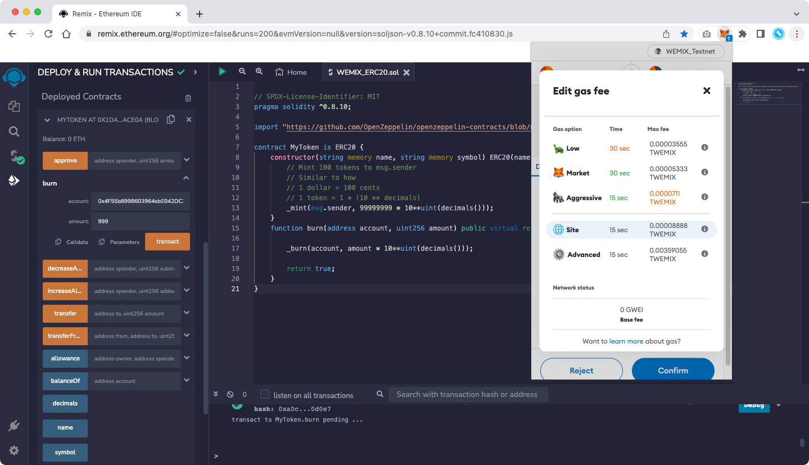Open the MetaMask extension icon in toolbar
This screenshot has height=465, width=809.
(725, 34)
